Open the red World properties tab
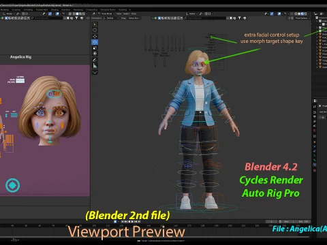The height and width of the screenshot is (245, 327). coord(315,131)
